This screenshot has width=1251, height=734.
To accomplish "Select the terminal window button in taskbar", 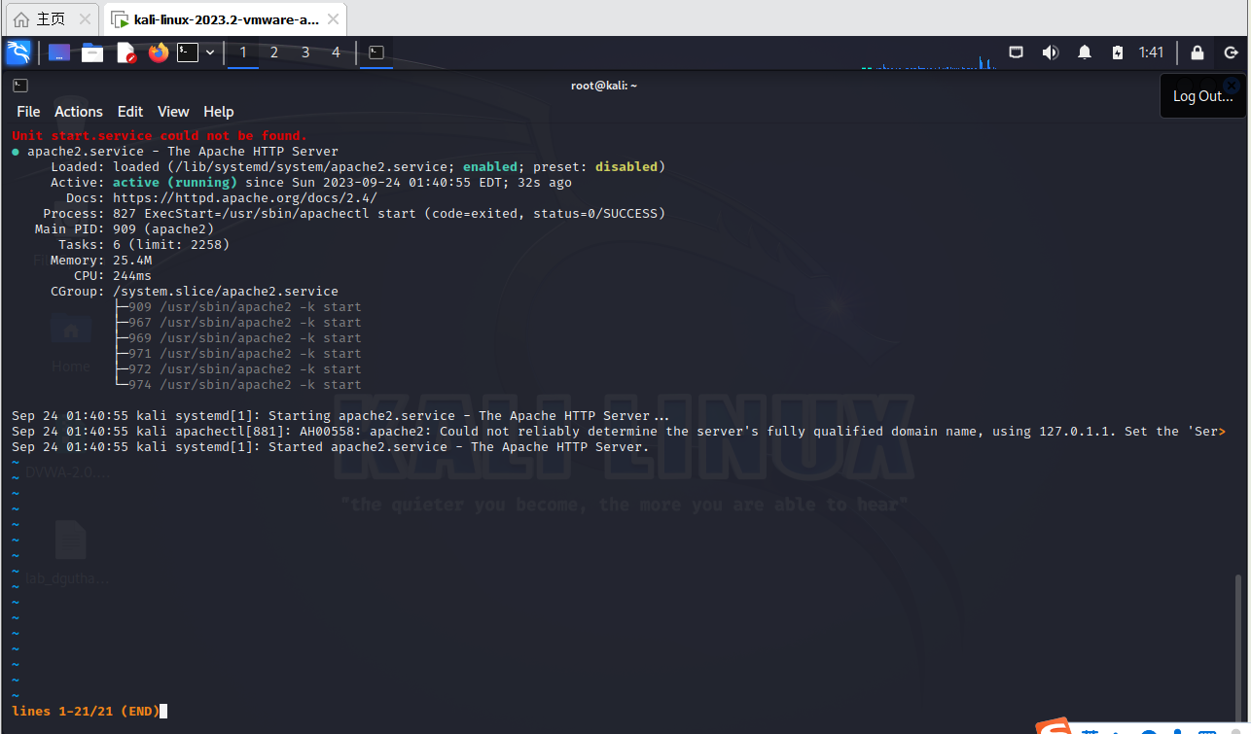I will pos(376,52).
